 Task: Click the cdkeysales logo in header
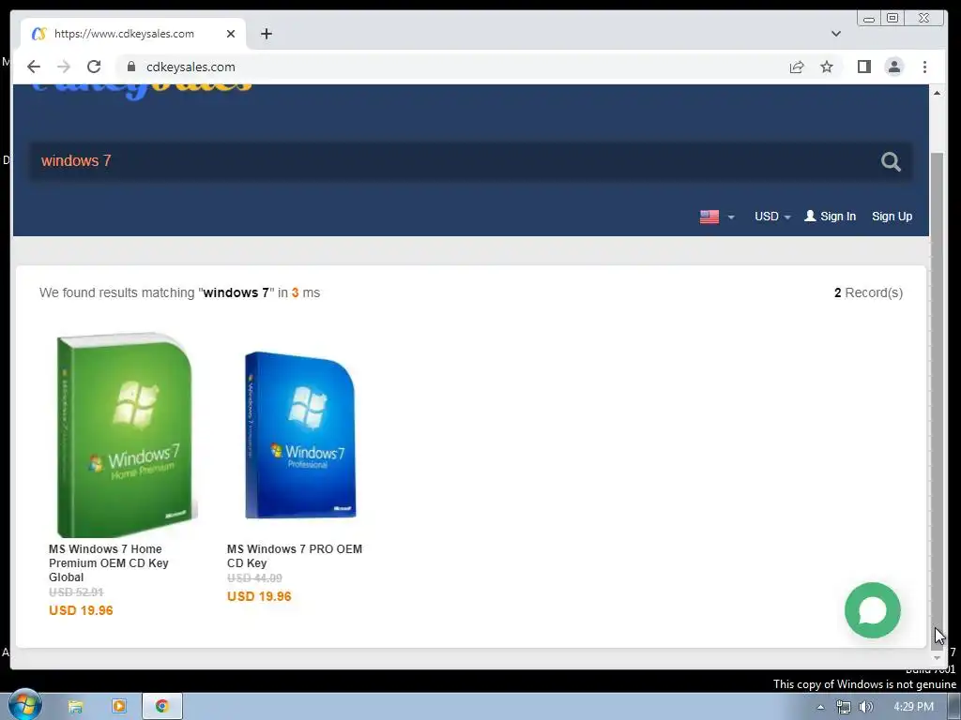(x=143, y=91)
